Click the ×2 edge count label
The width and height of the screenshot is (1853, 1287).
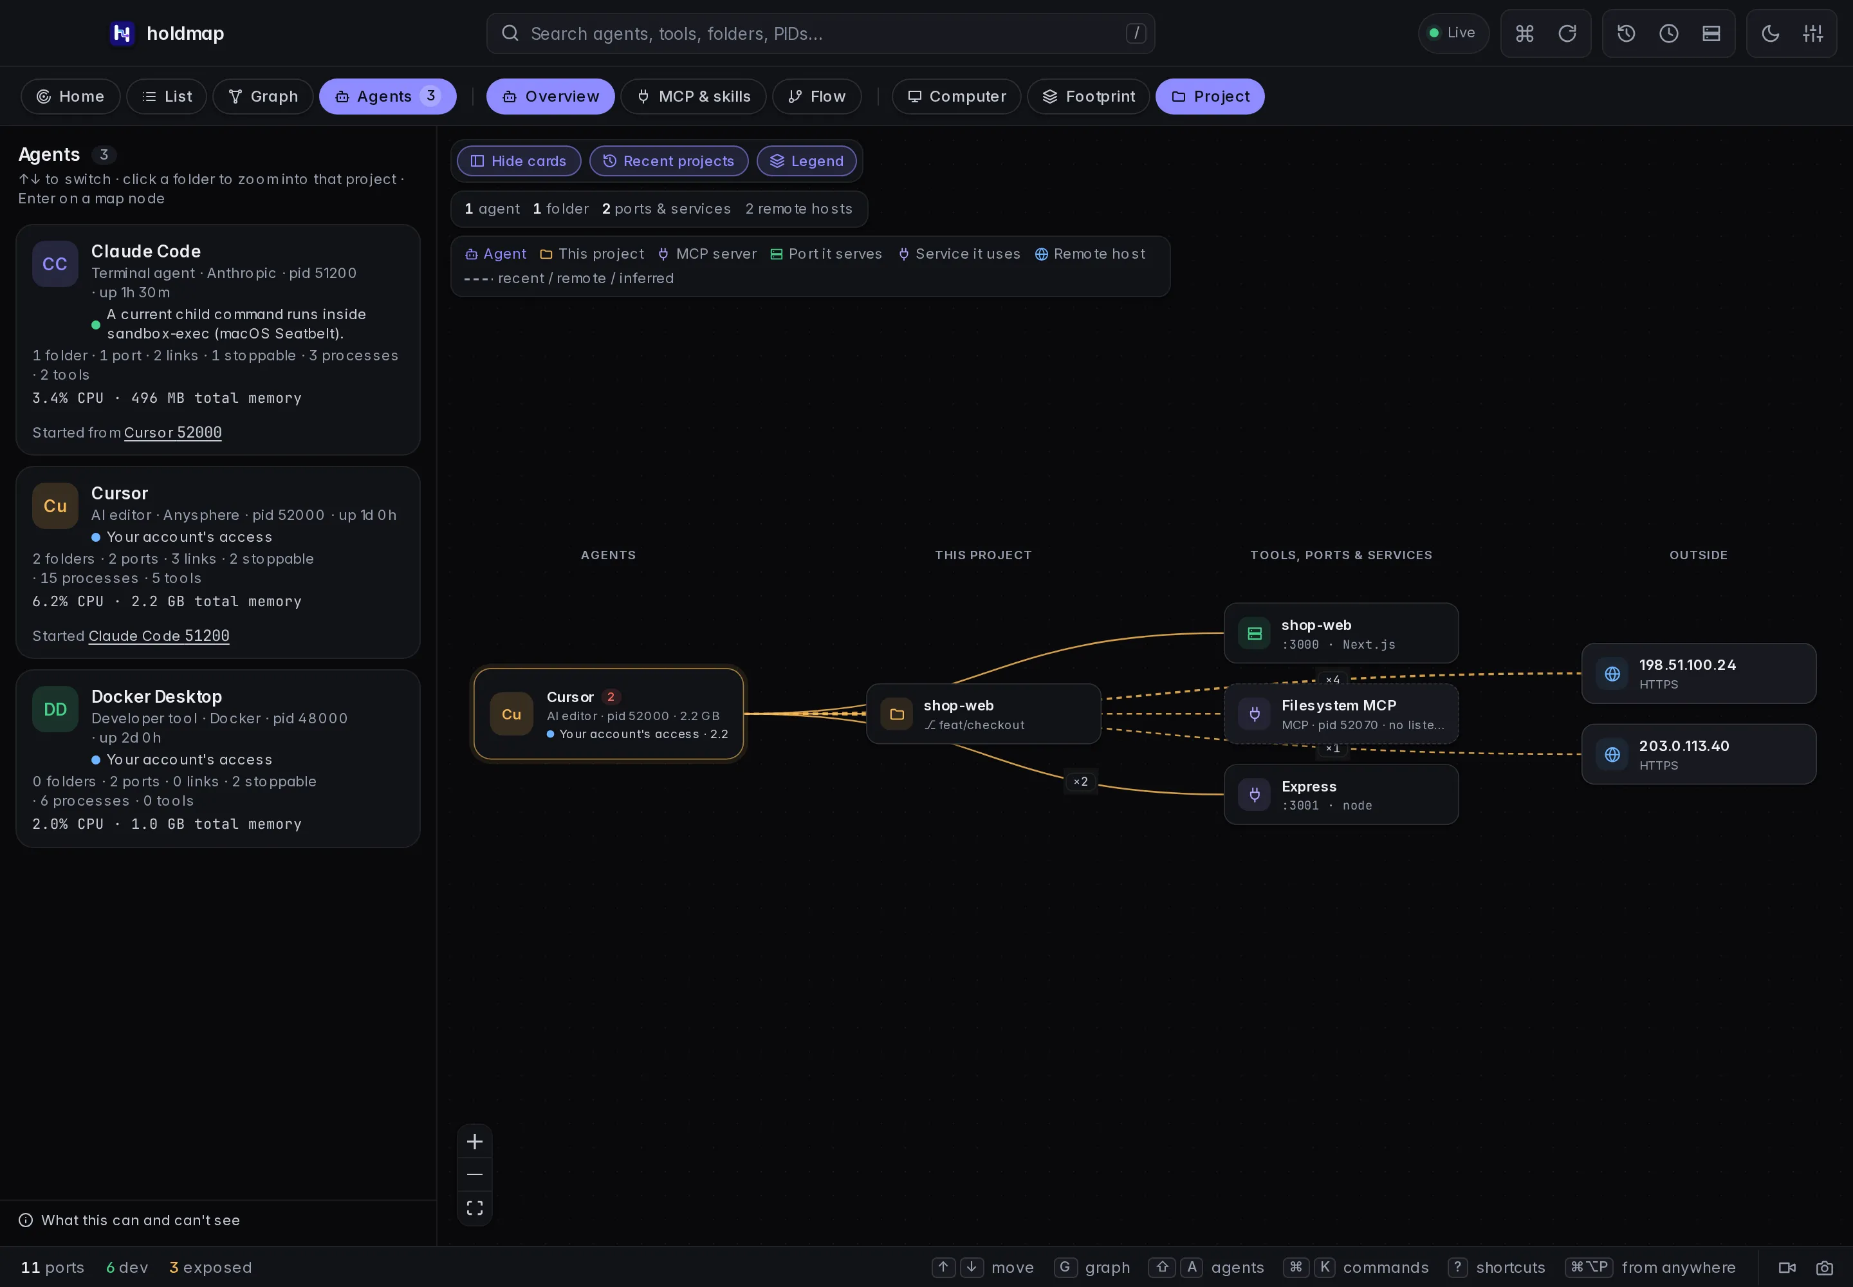[1080, 781]
